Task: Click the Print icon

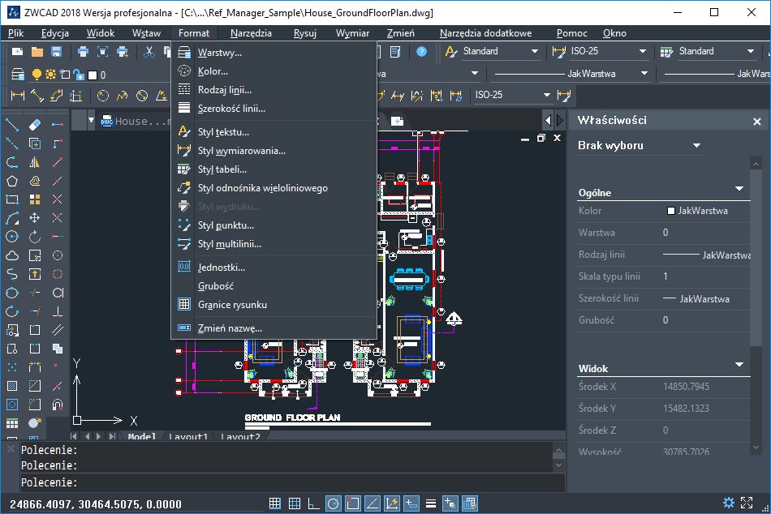Action: click(x=83, y=52)
